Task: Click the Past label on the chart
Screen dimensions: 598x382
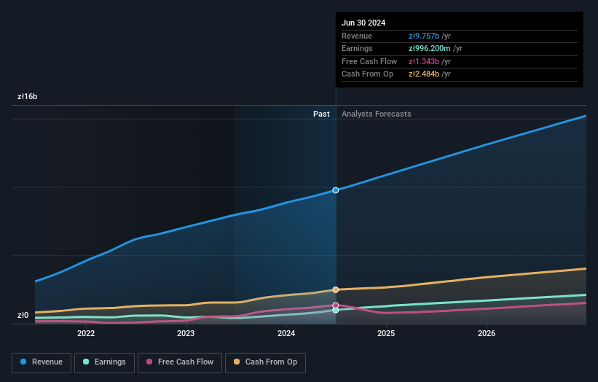Action: [x=321, y=114]
